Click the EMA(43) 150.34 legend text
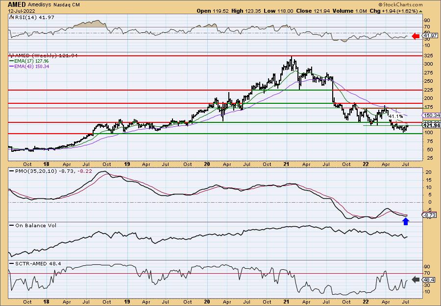441x306 pixels. (31, 66)
